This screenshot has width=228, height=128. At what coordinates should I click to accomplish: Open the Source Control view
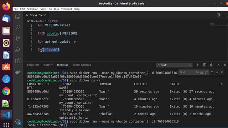pyautogui.click(x=18, y=38)
